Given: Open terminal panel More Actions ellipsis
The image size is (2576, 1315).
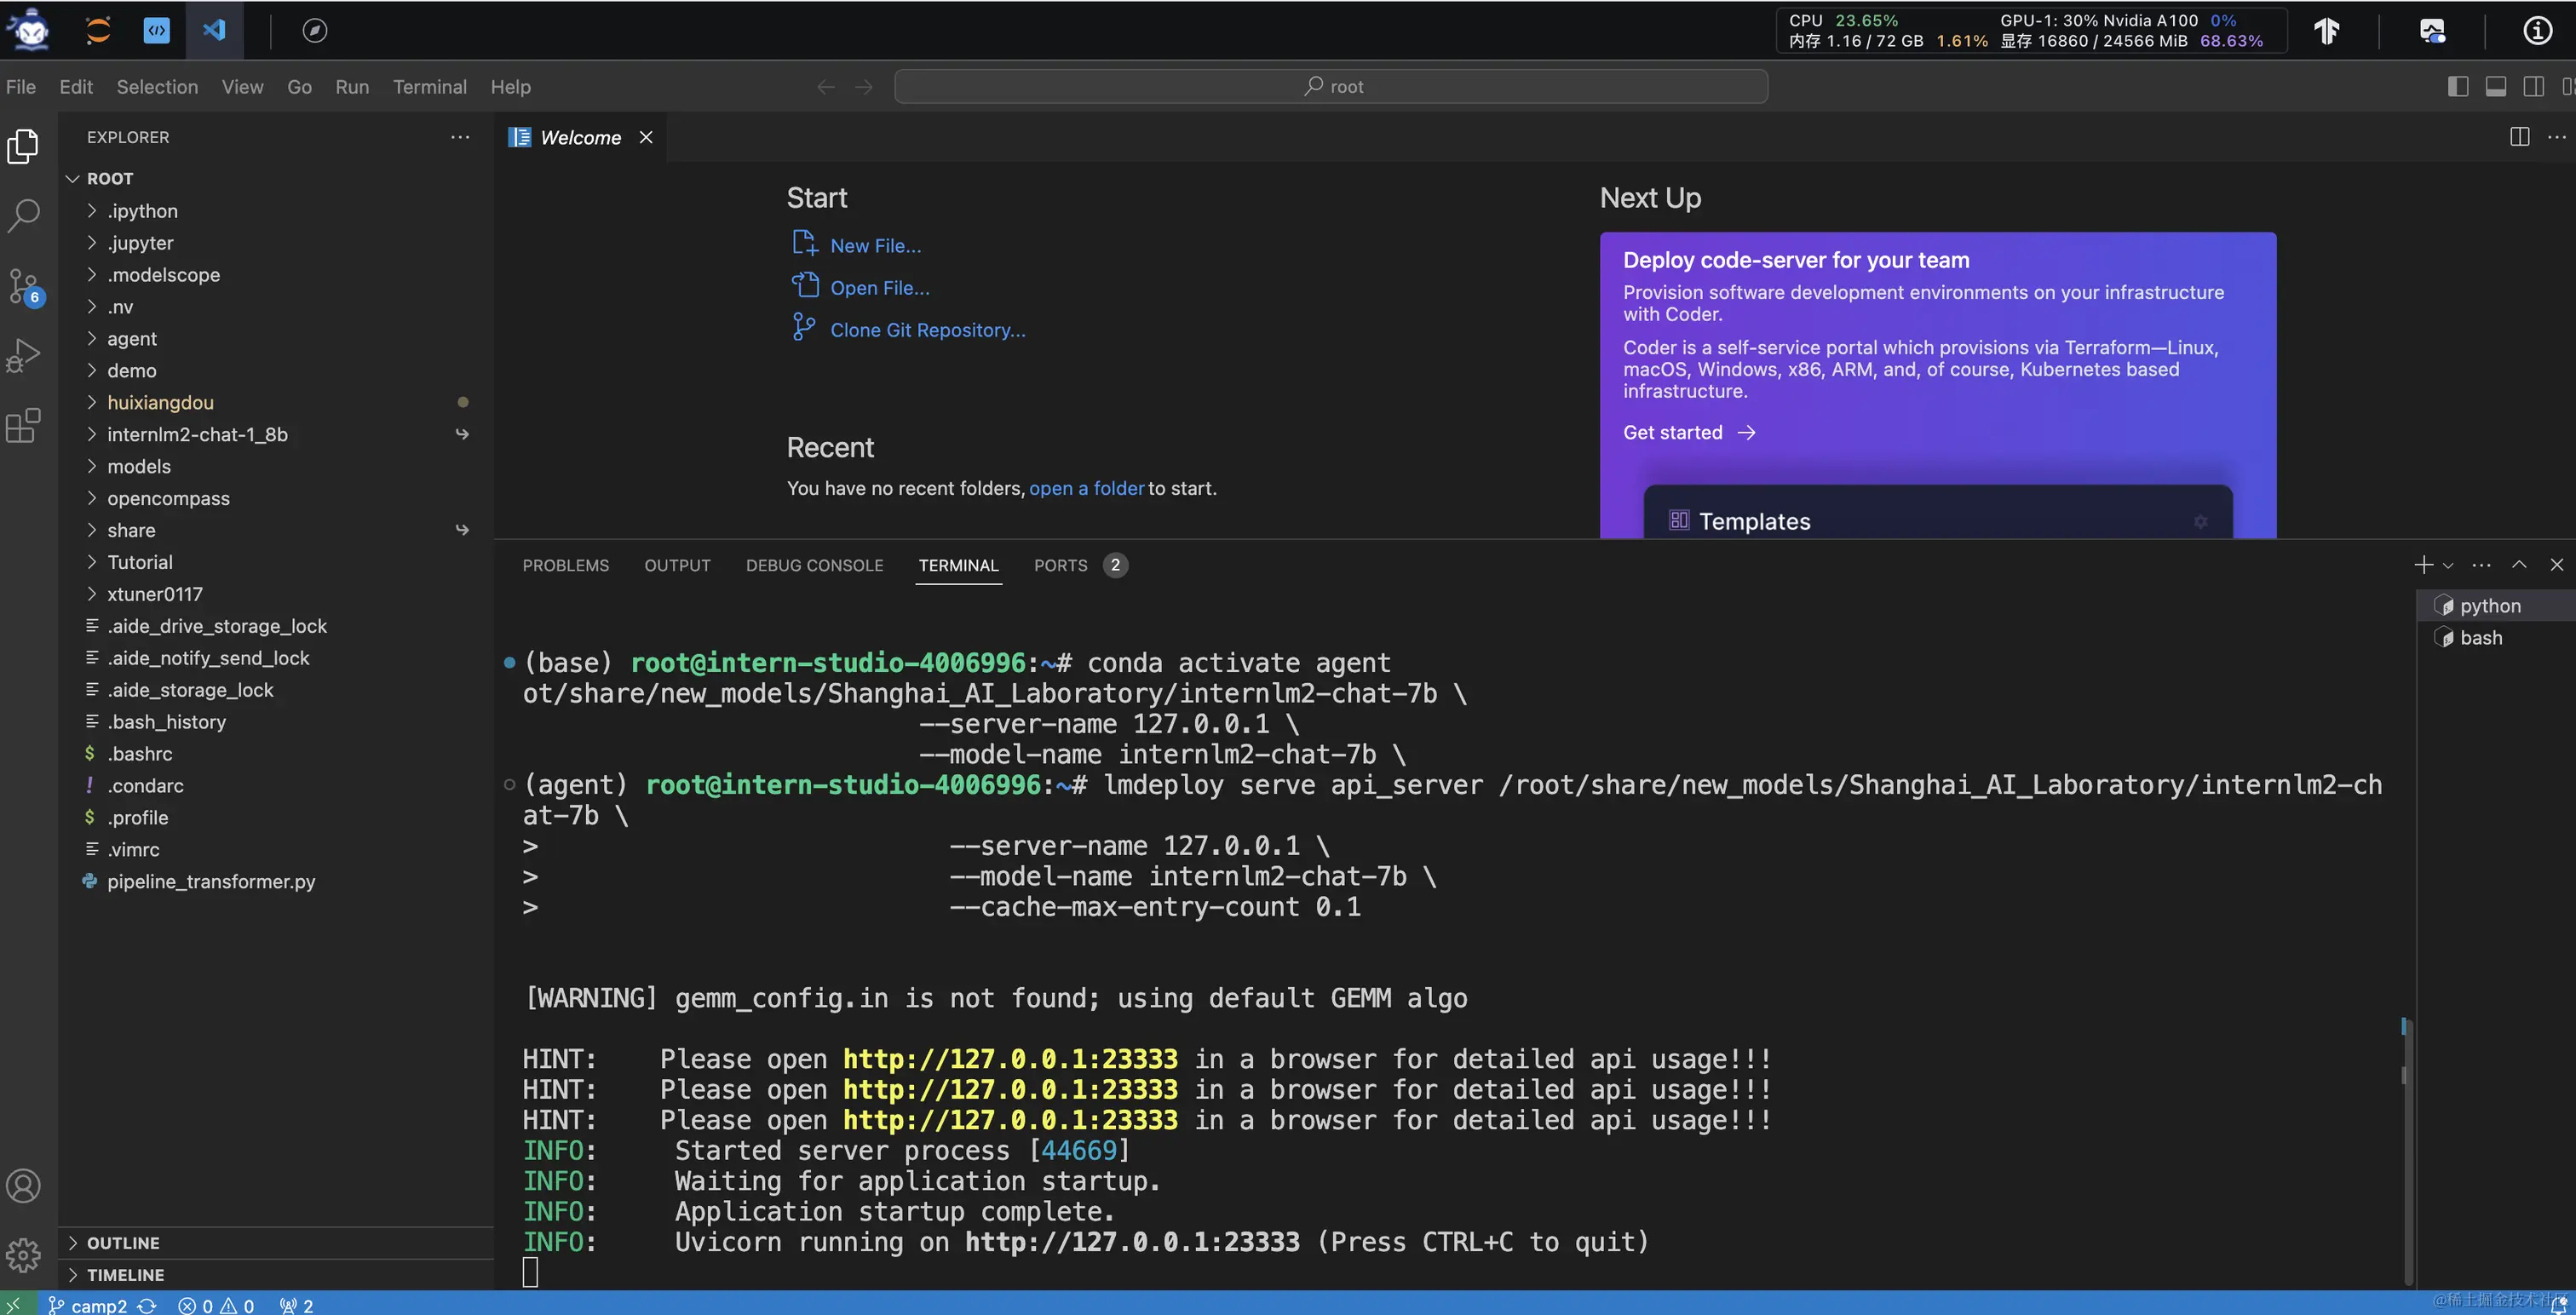Looking at the screenshot, I should pyautogui.click(x=2482, y=565).
